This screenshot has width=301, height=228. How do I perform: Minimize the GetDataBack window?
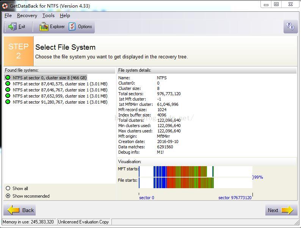click(266, 5)
